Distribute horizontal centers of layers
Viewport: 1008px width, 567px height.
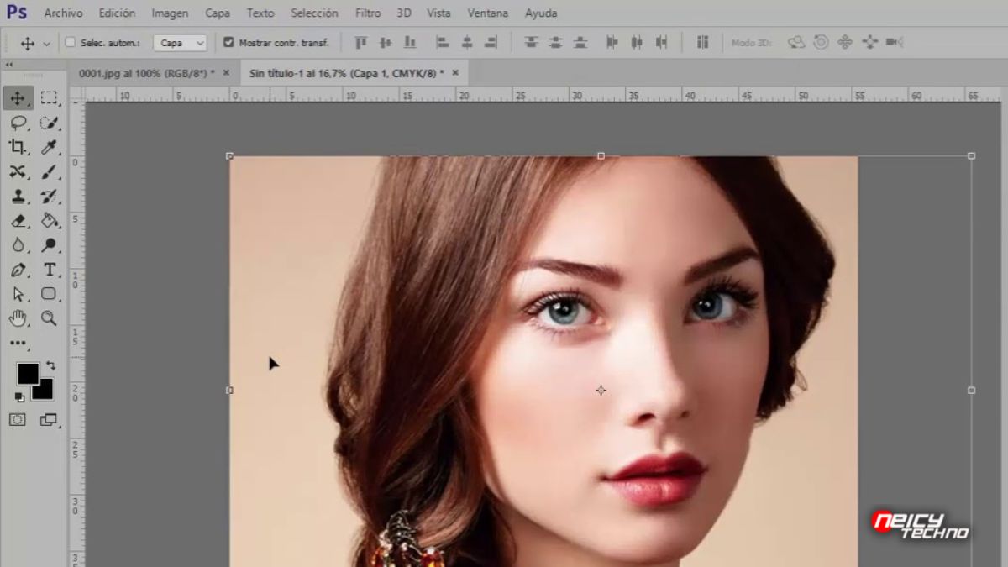637,42
